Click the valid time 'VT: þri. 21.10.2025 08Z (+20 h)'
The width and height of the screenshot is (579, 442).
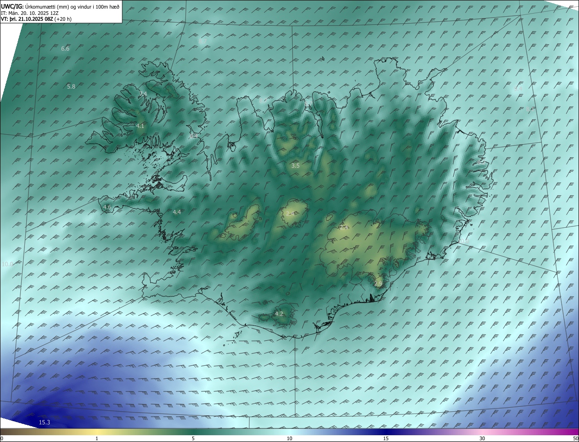point(36,19)
